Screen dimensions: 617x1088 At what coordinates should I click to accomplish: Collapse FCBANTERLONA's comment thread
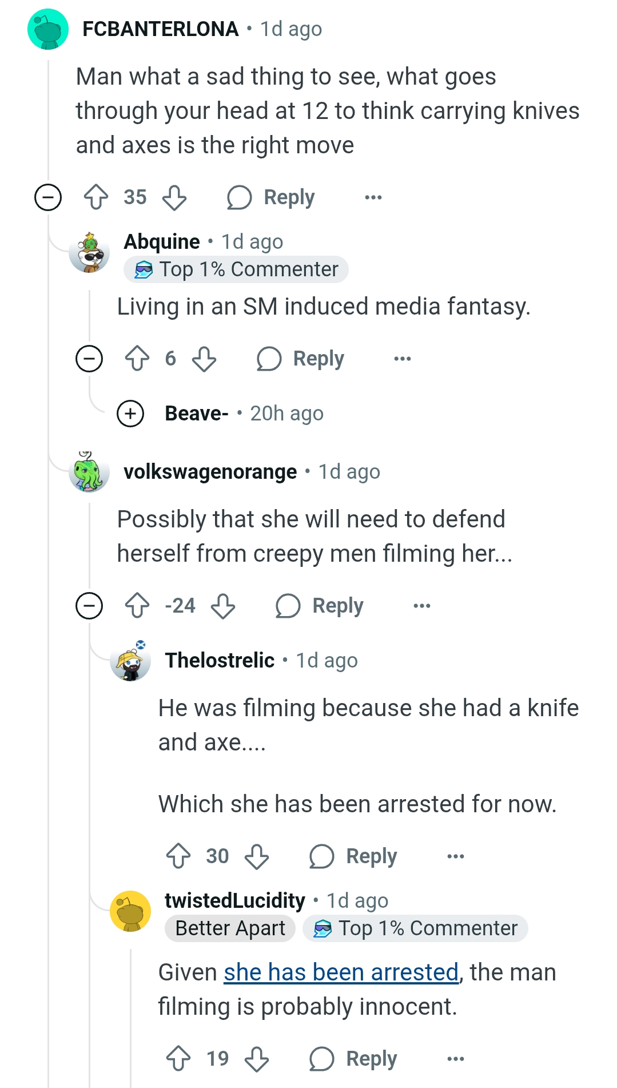tap(48, 197)
